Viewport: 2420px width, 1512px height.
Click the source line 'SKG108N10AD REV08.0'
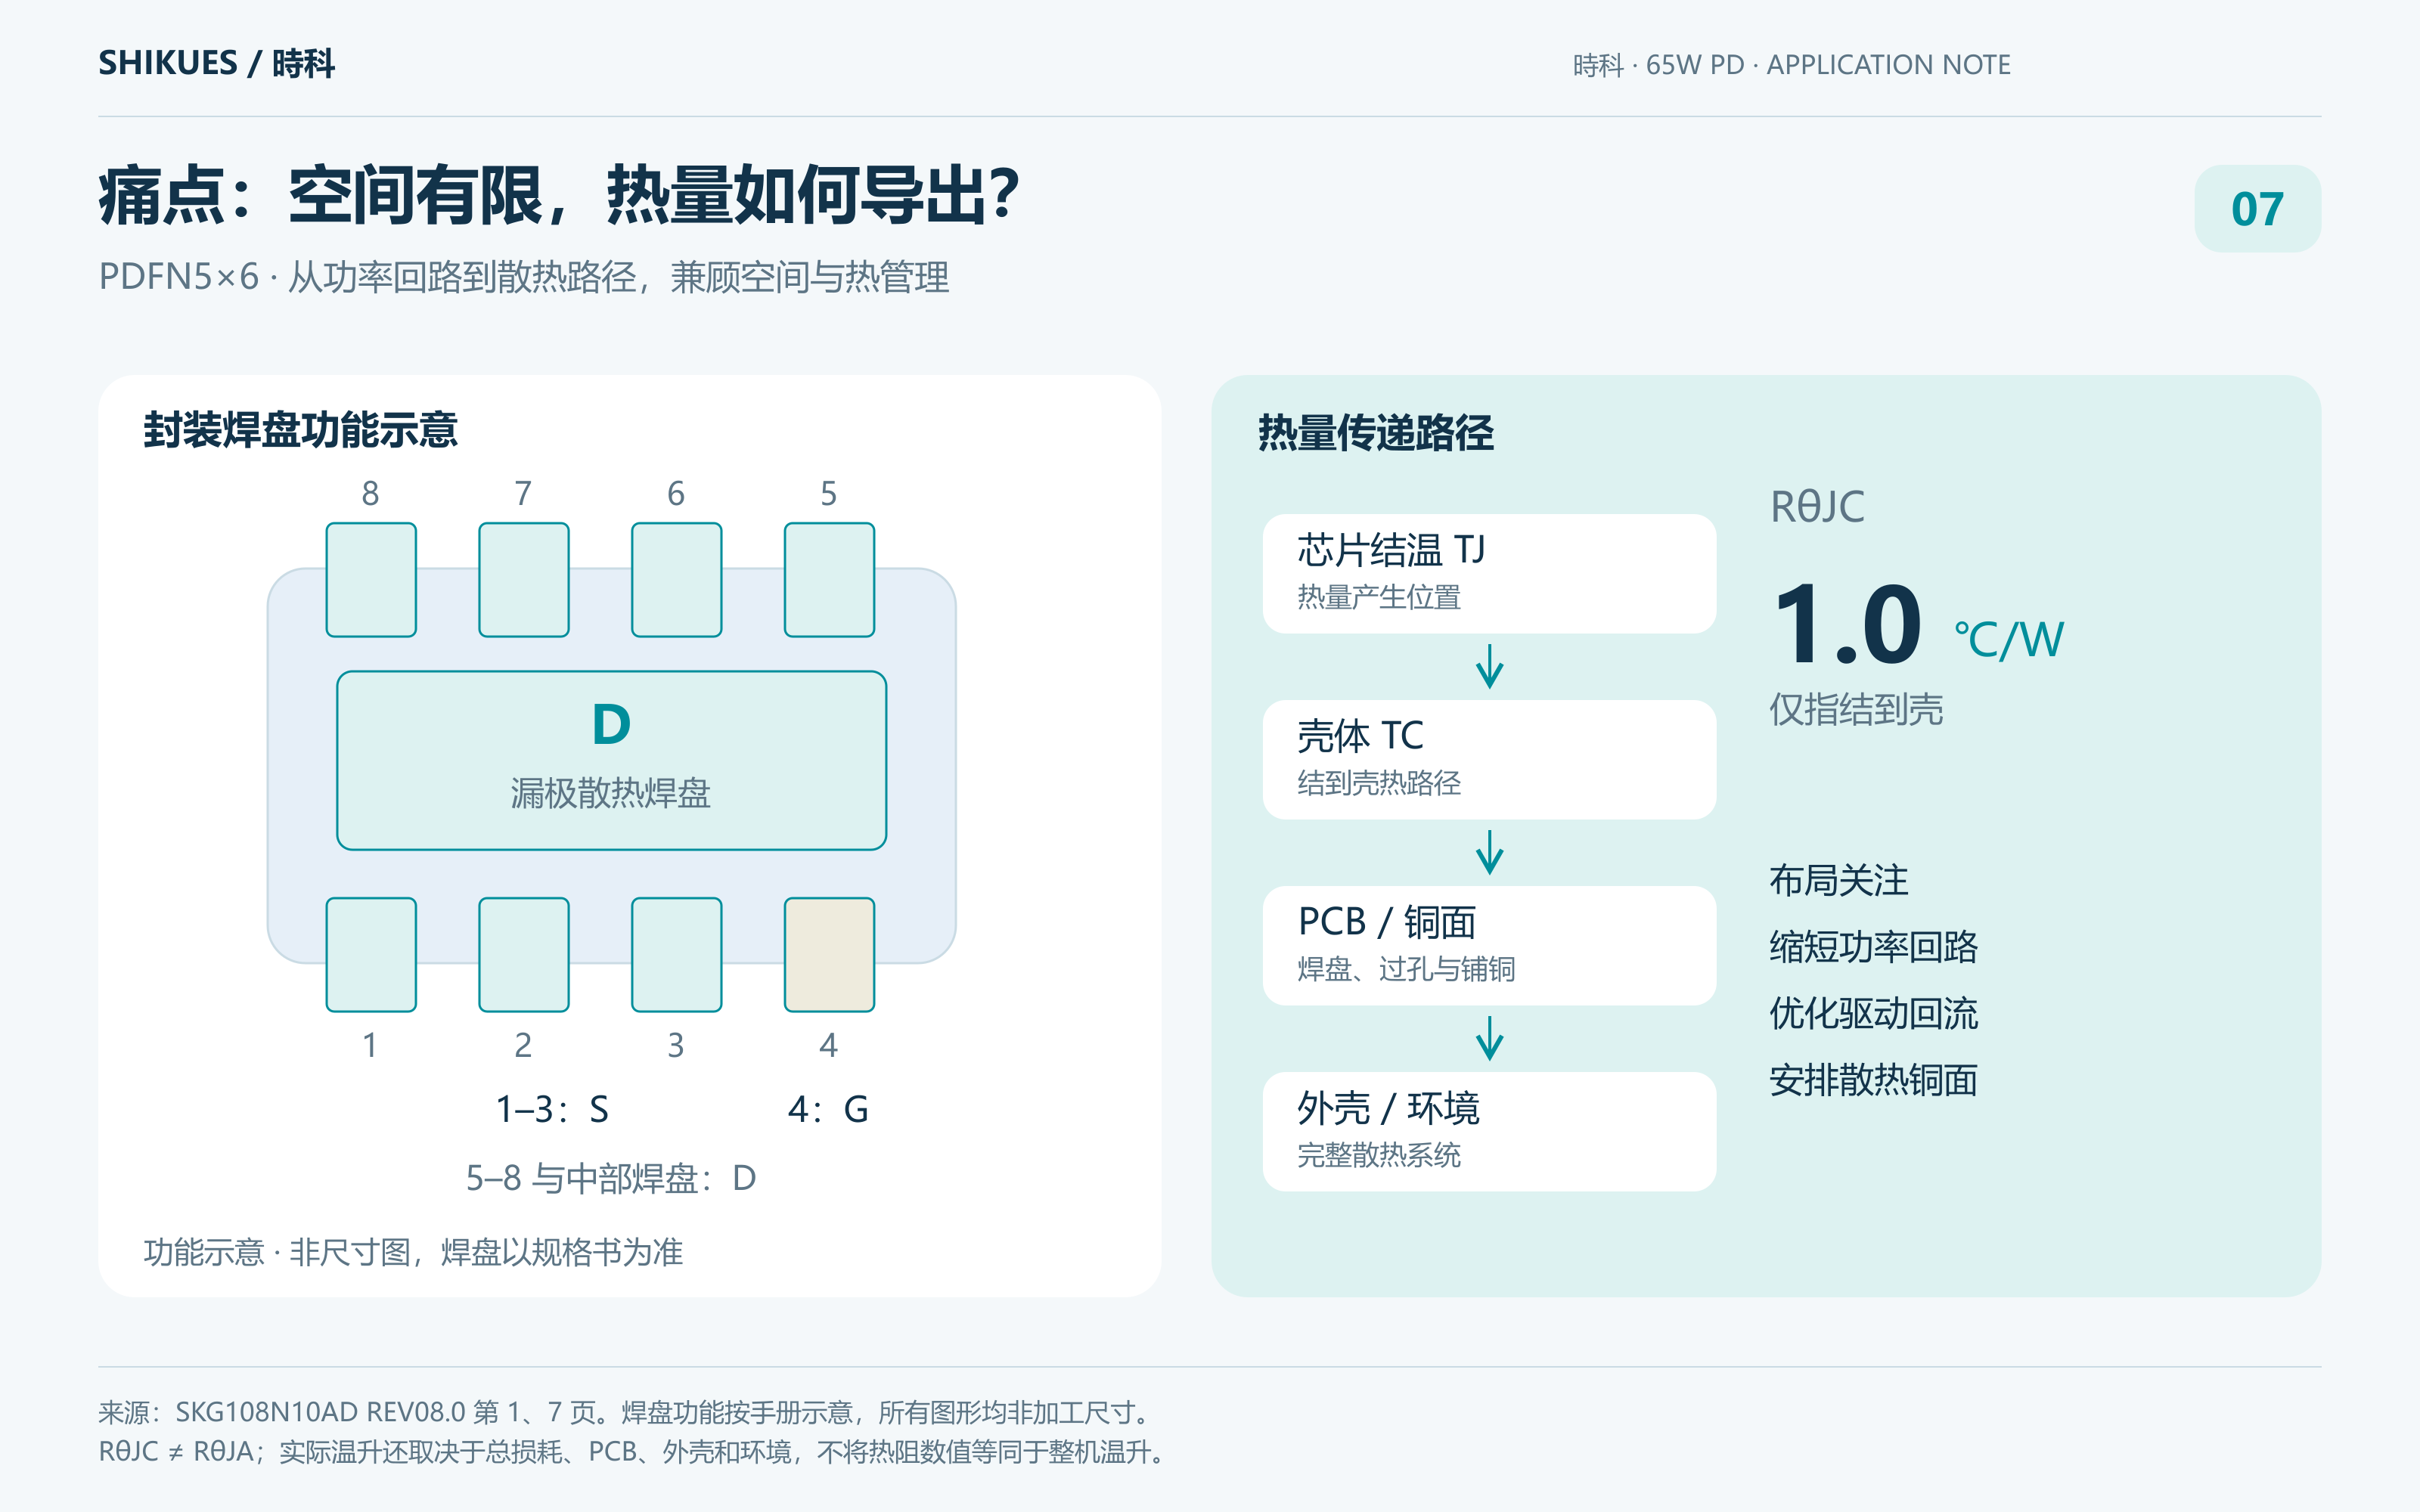(320, 1412)
